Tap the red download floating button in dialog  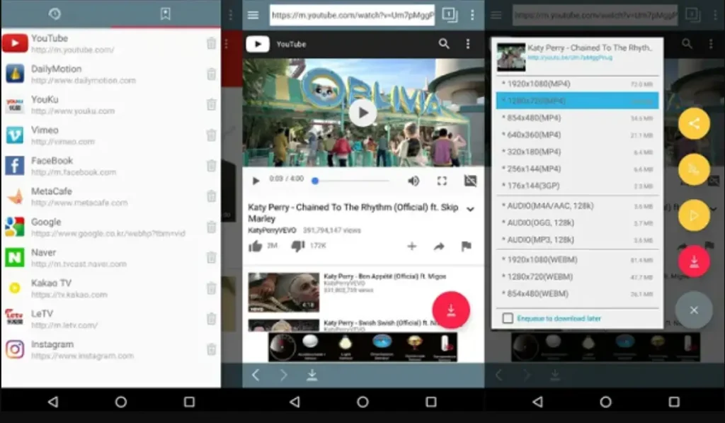[694, 261]
